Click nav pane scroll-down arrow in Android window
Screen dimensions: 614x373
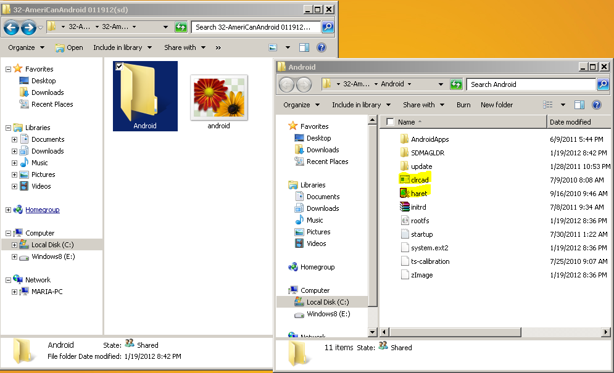point(372,332)
